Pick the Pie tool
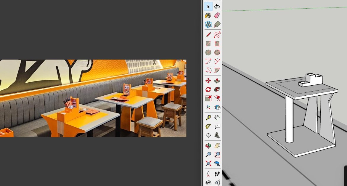The image size is (347, 186). click(x=217, y=70)
